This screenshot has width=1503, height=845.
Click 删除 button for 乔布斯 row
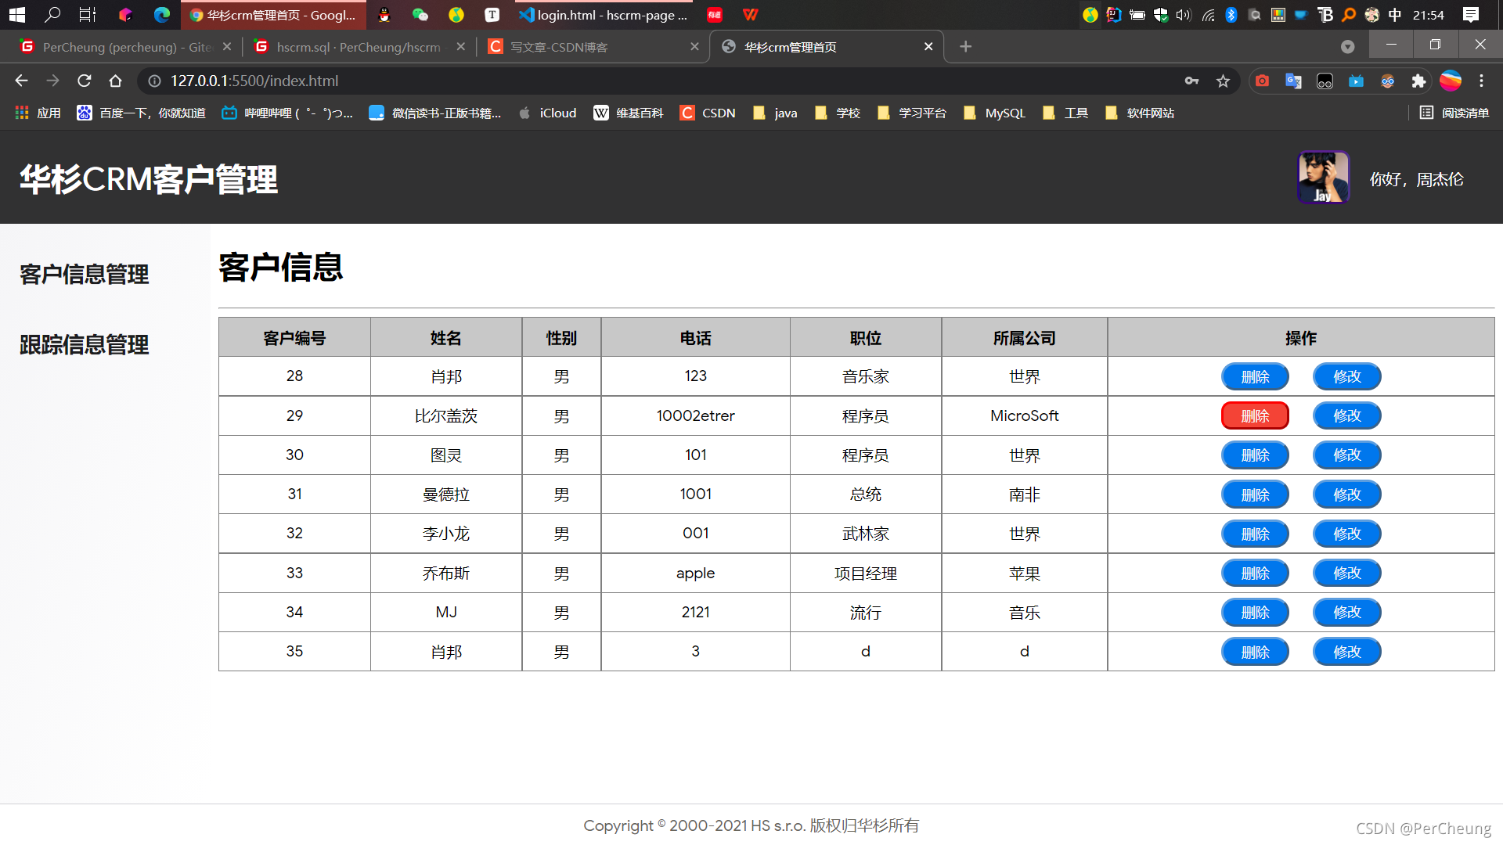pyautogui.click(x=1255, y=574)
